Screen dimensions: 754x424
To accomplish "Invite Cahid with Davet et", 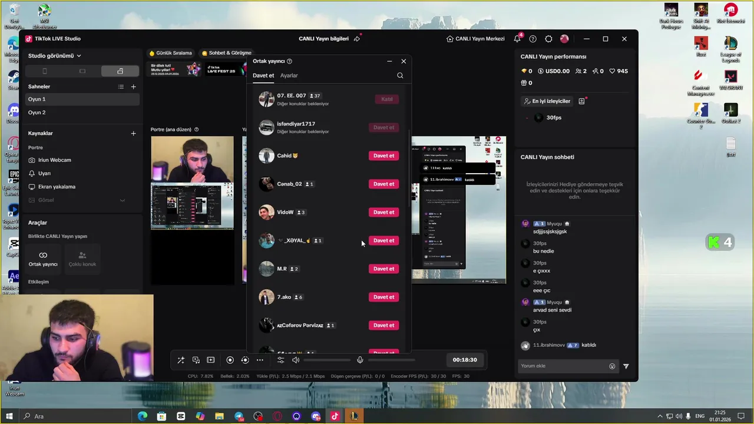I will pyautogui.click(x=383, y=155).
